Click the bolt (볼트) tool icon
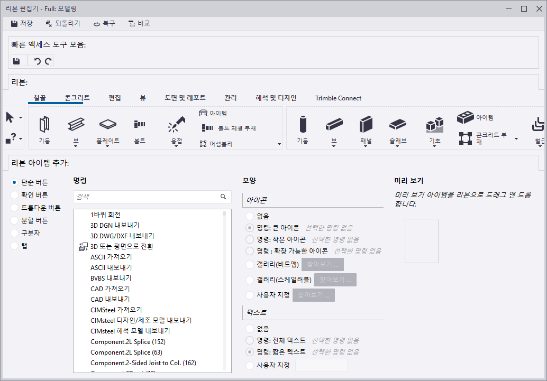The height and width of the screenshot is (381, 547). [x=140, y=125]
